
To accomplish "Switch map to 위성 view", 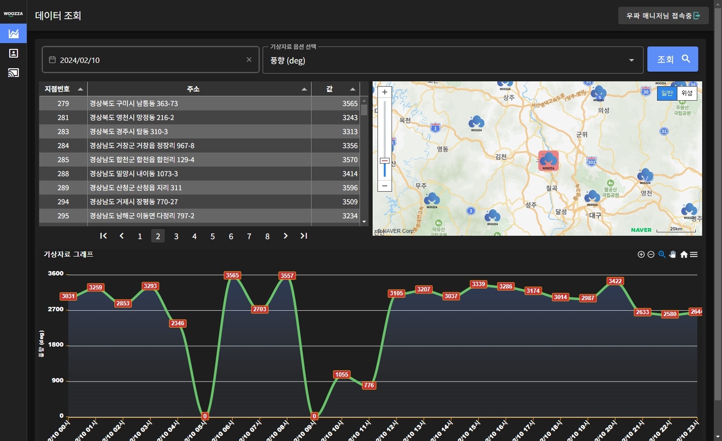I will tap(687, 93).
